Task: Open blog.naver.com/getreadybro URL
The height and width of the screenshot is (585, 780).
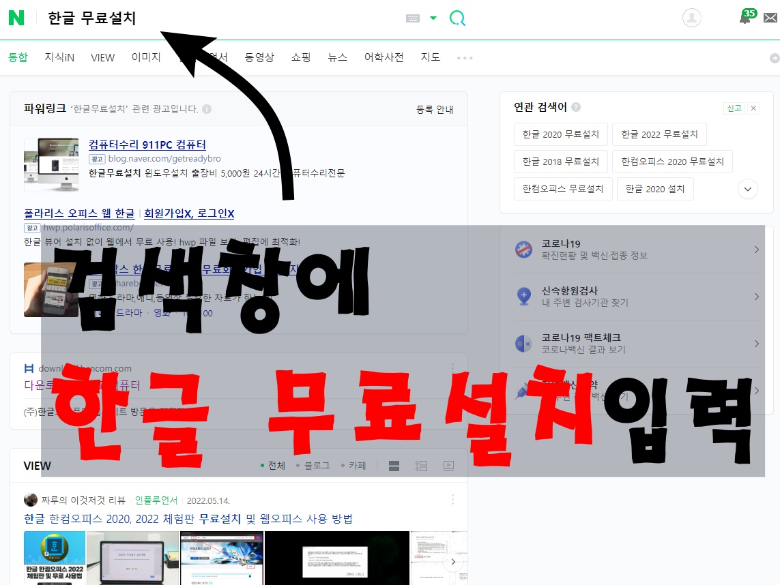Action: click(164, 159)
